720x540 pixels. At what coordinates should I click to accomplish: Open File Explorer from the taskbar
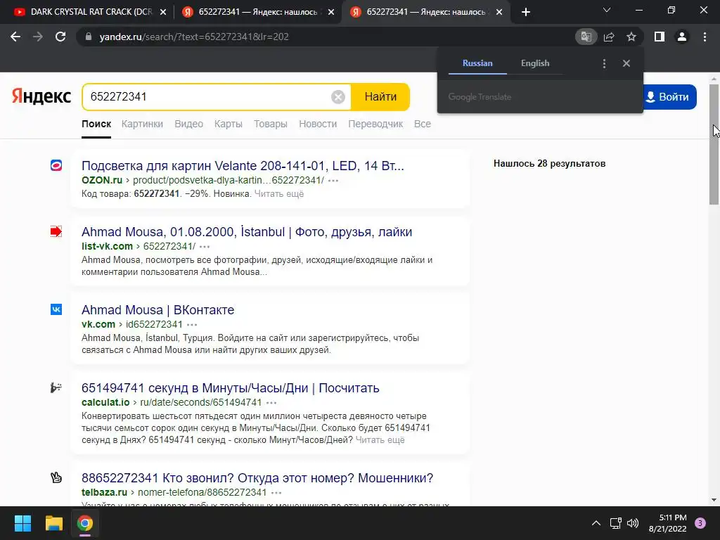coord(53,523)
